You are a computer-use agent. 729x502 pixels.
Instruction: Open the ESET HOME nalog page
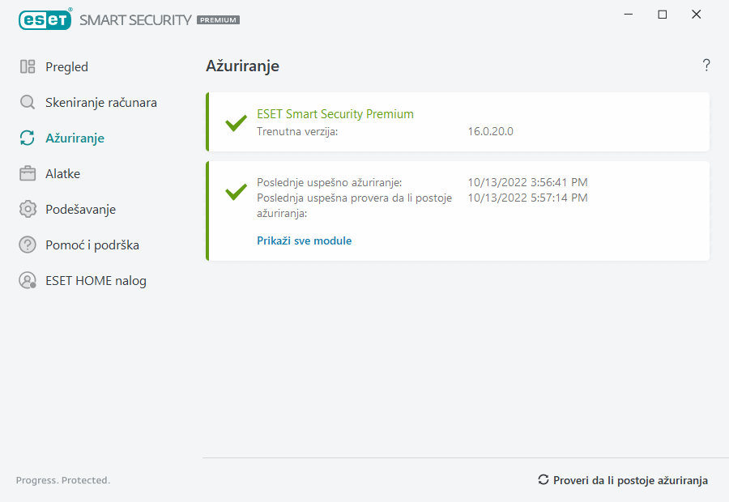(x=96, y=281)
